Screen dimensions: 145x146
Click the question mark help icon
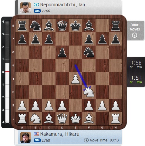pos(134,35)
